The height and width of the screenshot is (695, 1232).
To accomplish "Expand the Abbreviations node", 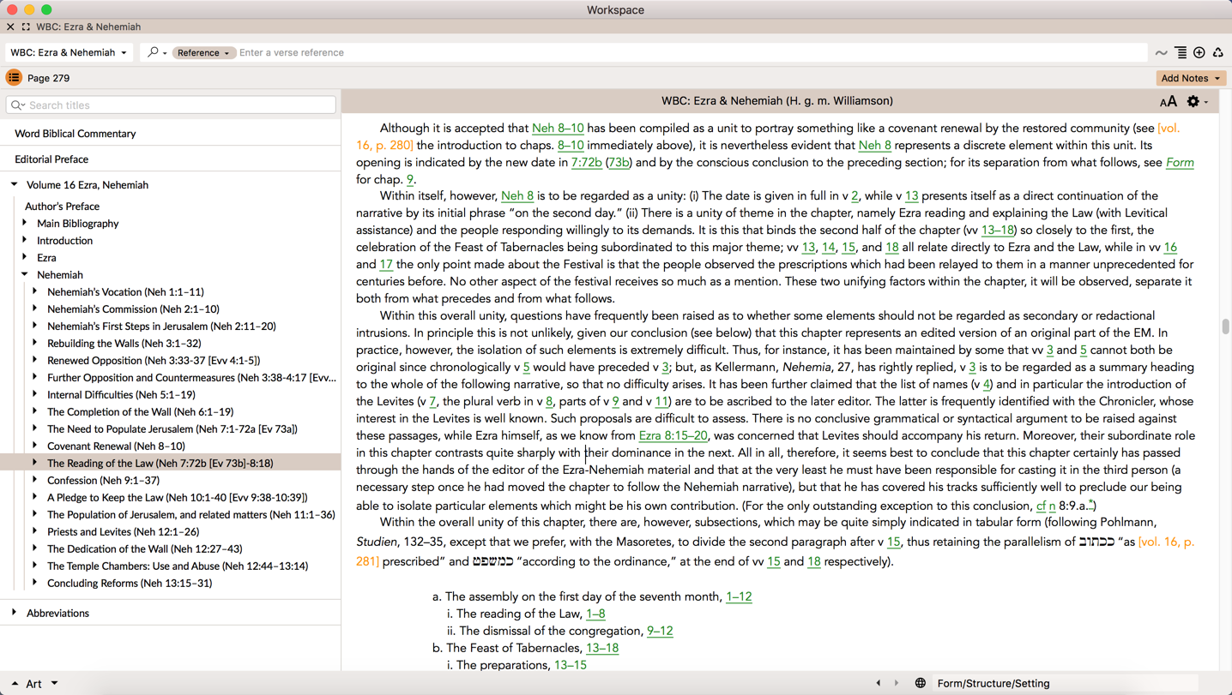I will (15, 613).
